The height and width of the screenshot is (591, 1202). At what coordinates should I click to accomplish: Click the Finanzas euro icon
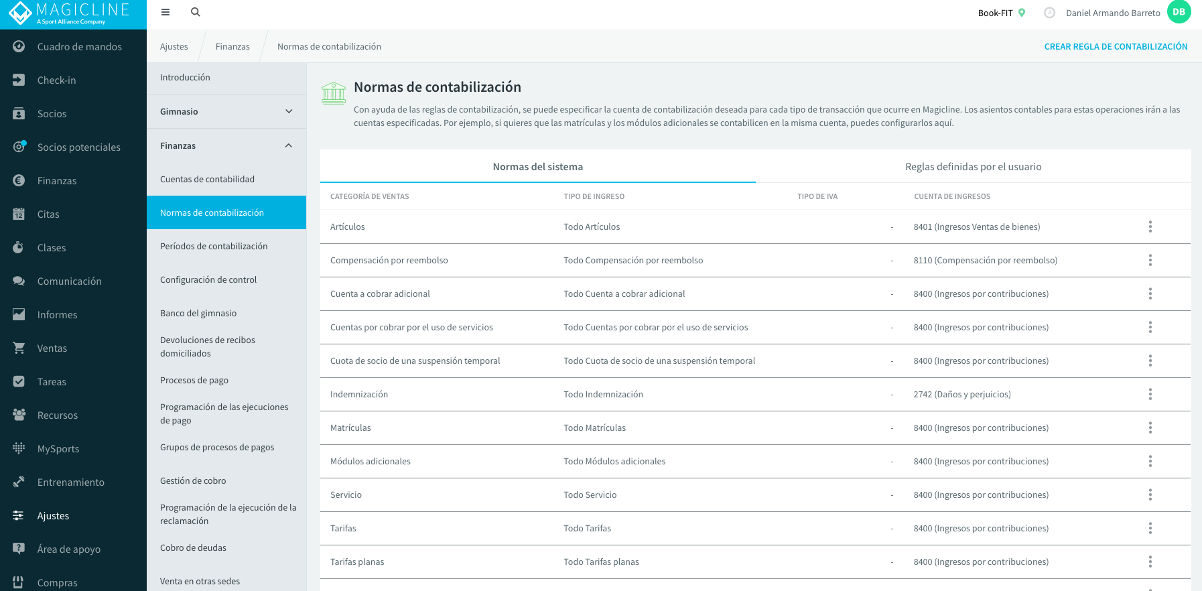point(19,180)
